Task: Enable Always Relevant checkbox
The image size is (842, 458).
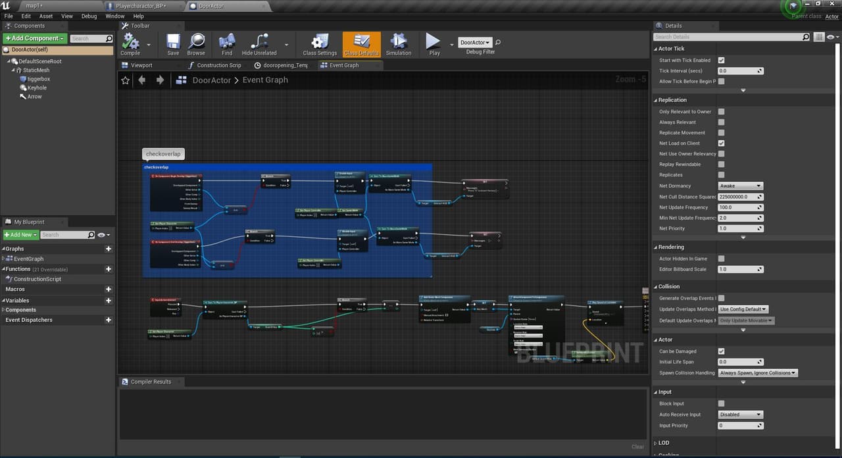Action: 721,122
